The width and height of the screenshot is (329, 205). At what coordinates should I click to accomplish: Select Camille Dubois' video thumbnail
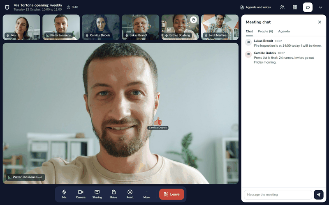point(101,27)
